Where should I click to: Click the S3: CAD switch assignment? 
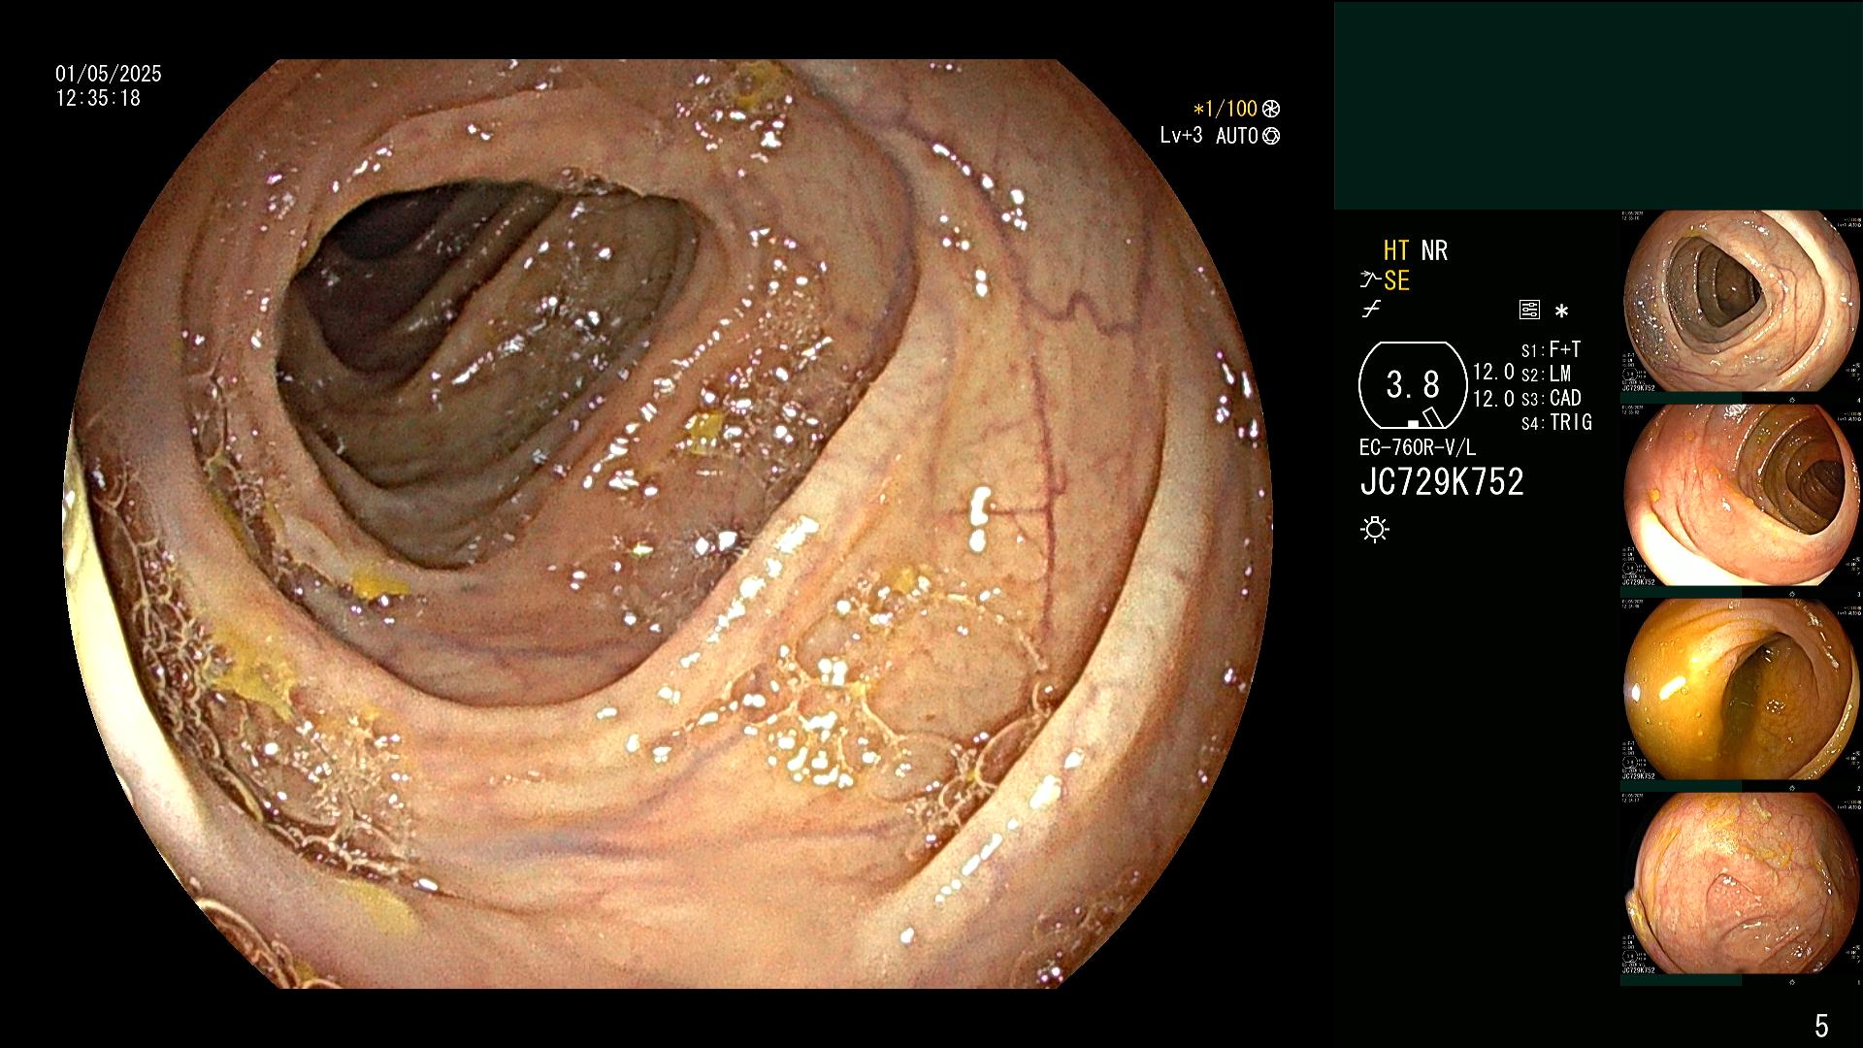coord(1552,398)
